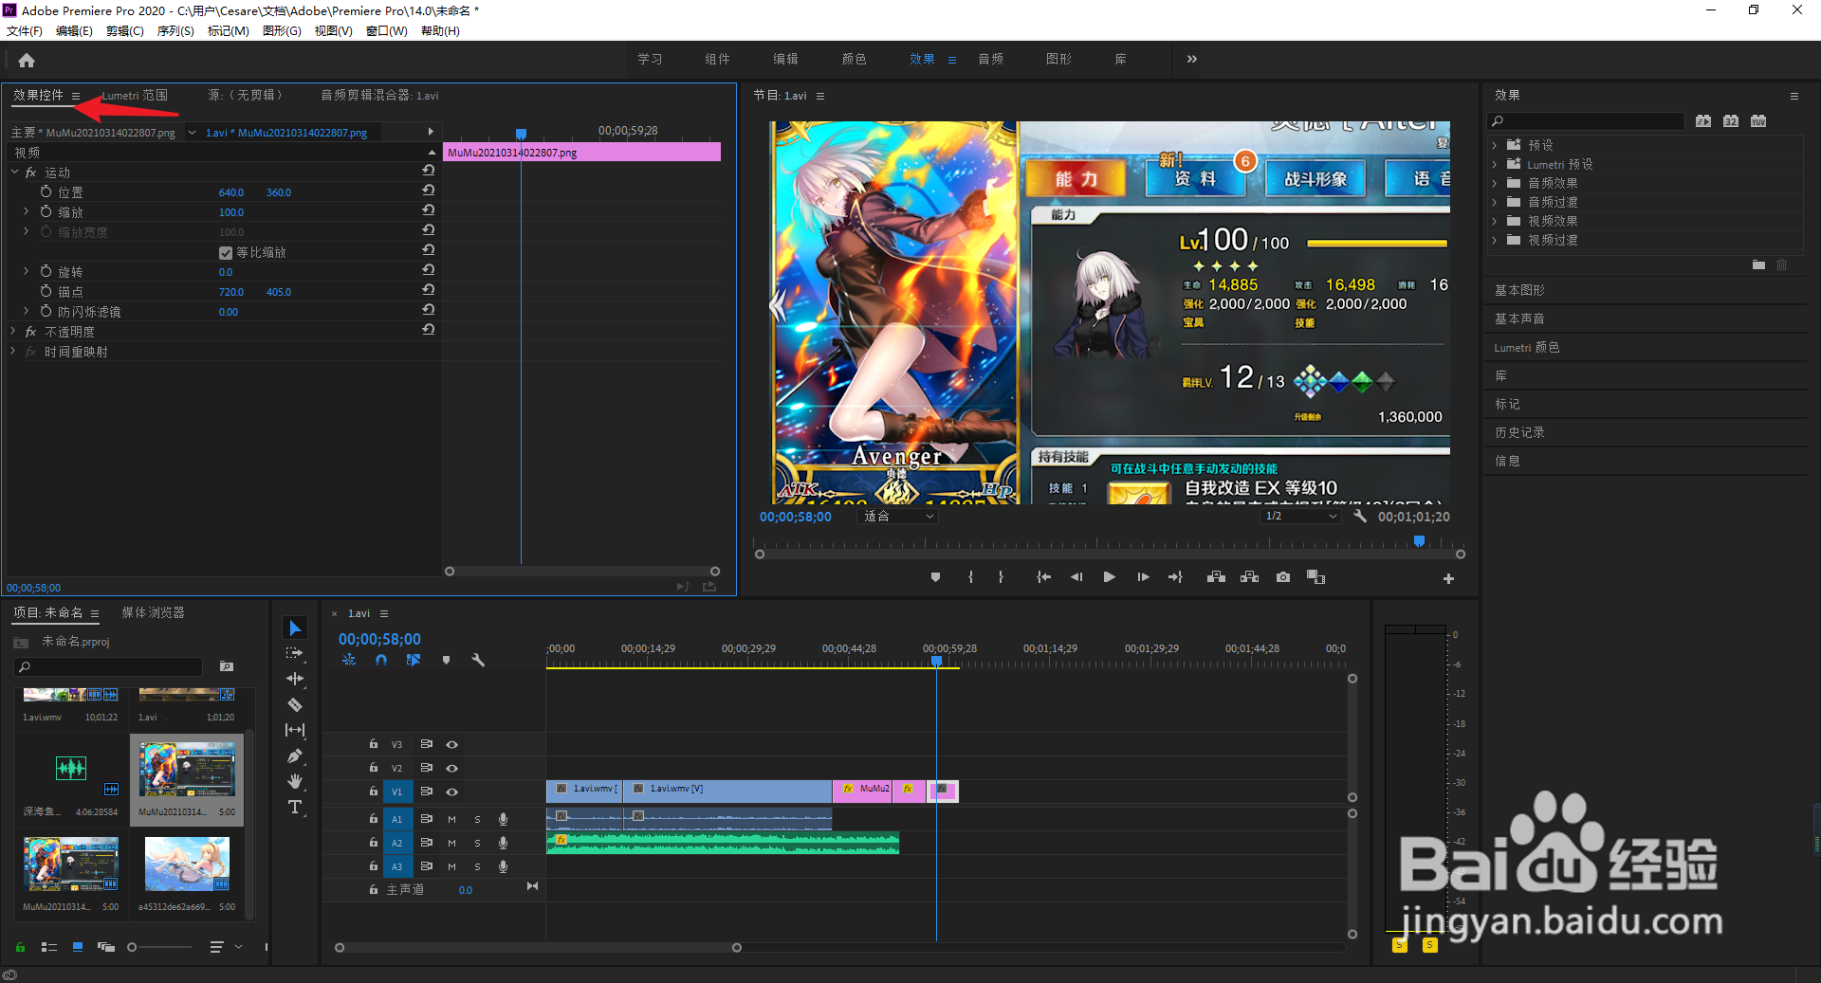Open playback resolution dropdown showing 1/2
The width and height of the screenshot is (1821, 983).
[x=1300, y=517]
